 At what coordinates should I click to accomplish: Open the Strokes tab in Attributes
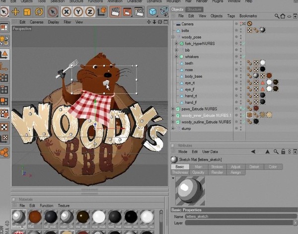click(217, 167)
